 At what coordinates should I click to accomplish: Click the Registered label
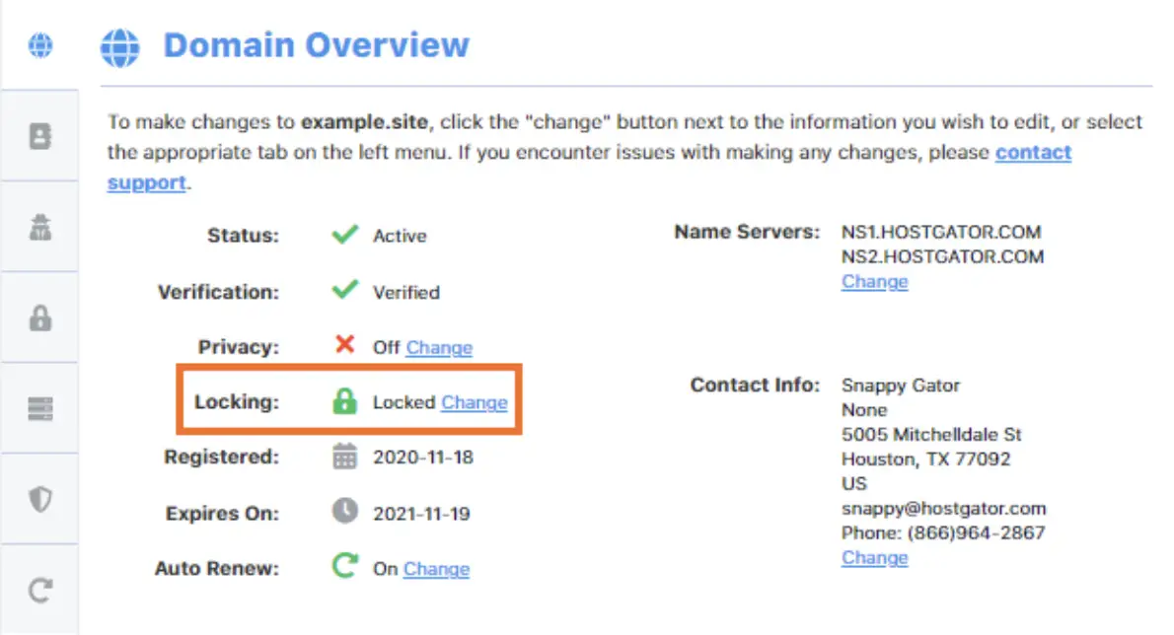[222, 457]
